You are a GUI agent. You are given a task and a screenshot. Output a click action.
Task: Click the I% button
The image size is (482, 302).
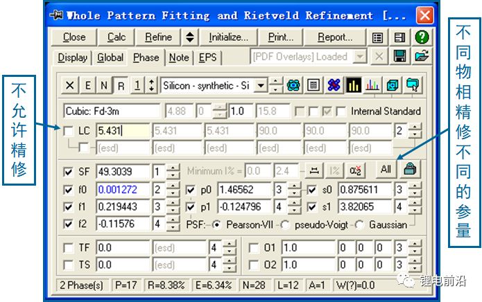(x=334, y=170)
